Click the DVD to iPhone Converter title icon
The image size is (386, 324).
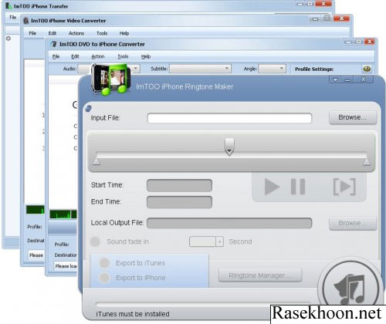53,44
